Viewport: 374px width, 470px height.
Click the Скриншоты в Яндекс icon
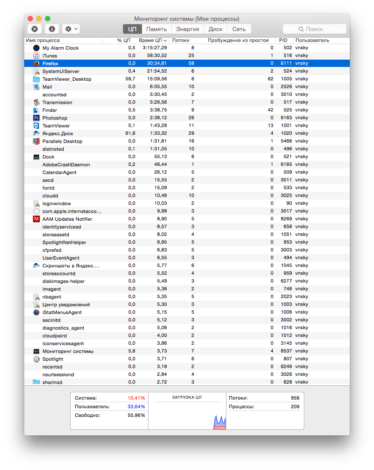(x=36, y=266)
